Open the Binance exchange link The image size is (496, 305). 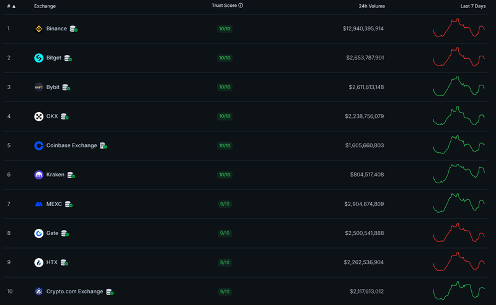tap(56, 28)
